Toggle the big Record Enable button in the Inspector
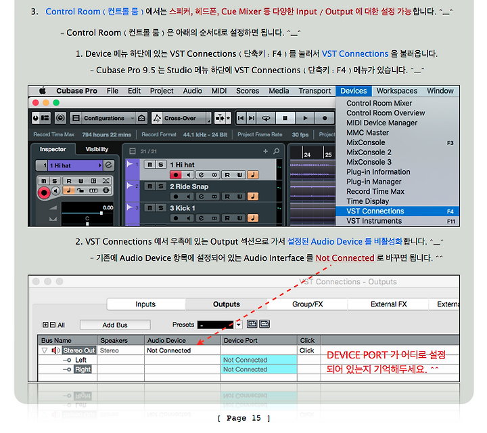 coord(44,193)
